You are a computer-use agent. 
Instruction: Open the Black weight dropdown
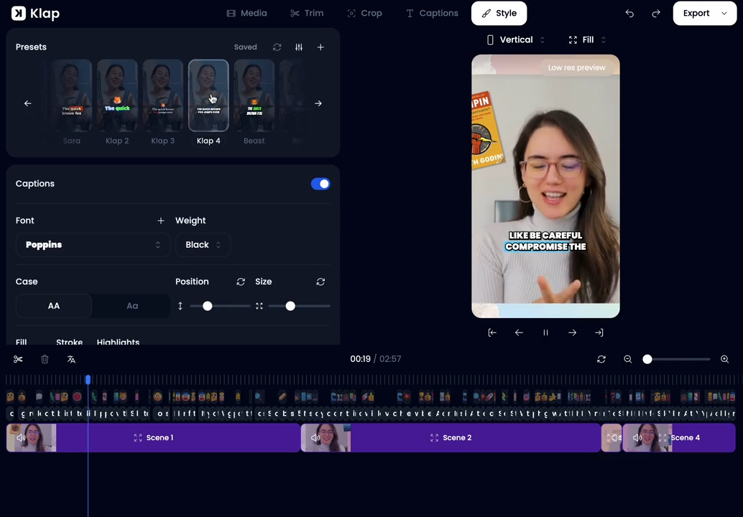(x=203, y=245)
